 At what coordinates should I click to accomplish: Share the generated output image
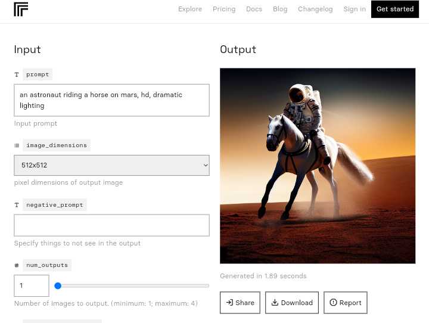coord(240,303)
